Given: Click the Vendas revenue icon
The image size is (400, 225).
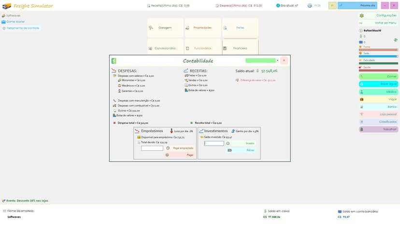Looking at the screenshot, I should click(x=186, y=80).
